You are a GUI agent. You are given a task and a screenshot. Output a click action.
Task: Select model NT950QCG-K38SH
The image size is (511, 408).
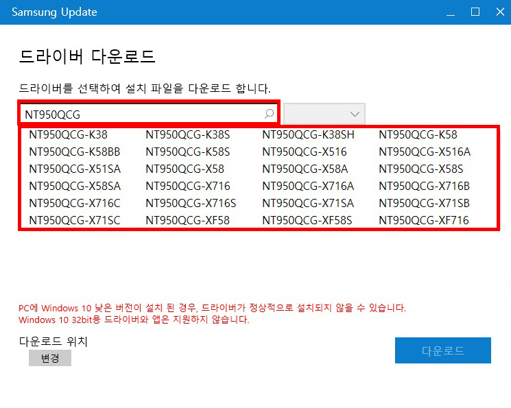point(308,134)
